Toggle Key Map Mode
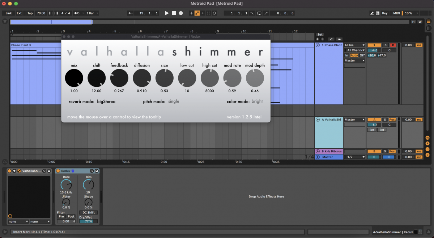This screenshot has width=434, height=238. (385, 13)
